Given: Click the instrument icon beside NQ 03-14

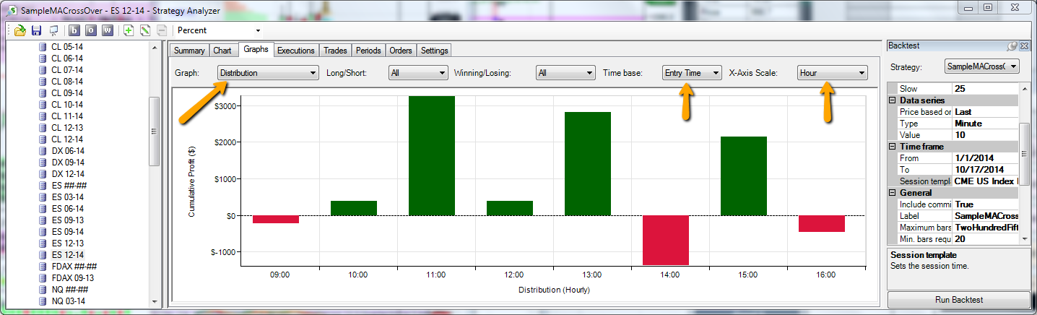Looking at the screenshot, I should (43, 301).
